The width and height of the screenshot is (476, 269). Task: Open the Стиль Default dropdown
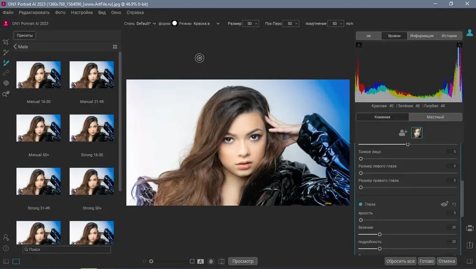pyautogui.click(x=146, y=23)
